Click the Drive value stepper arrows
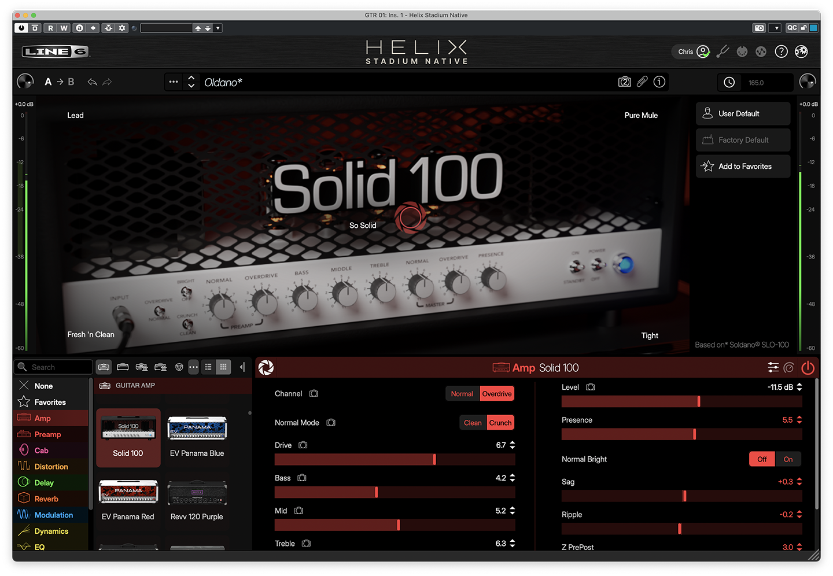The image size is (833, 576). pos(513,445)
